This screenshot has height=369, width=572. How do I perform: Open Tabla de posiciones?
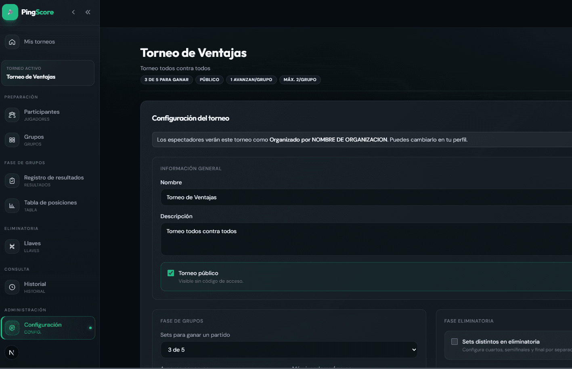click(x=48, y=206)
